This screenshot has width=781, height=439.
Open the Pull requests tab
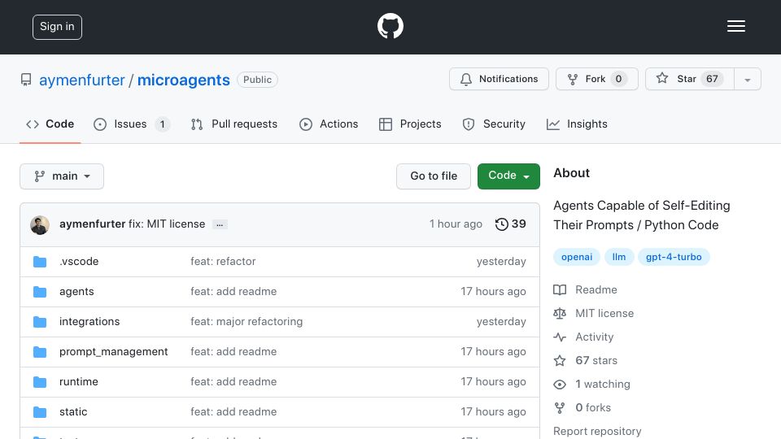233,124
